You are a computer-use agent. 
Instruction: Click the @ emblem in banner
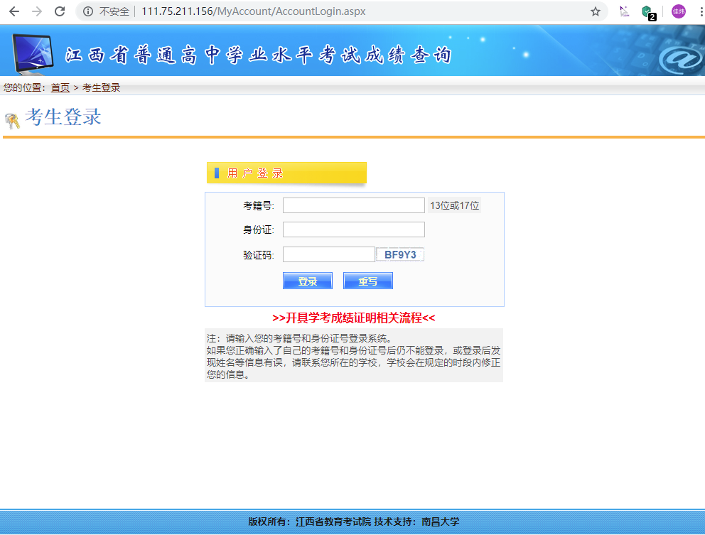coord(681,58)
